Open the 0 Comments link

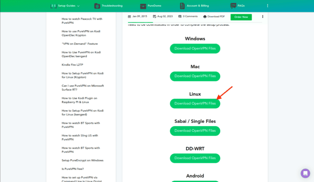[190, 16]
